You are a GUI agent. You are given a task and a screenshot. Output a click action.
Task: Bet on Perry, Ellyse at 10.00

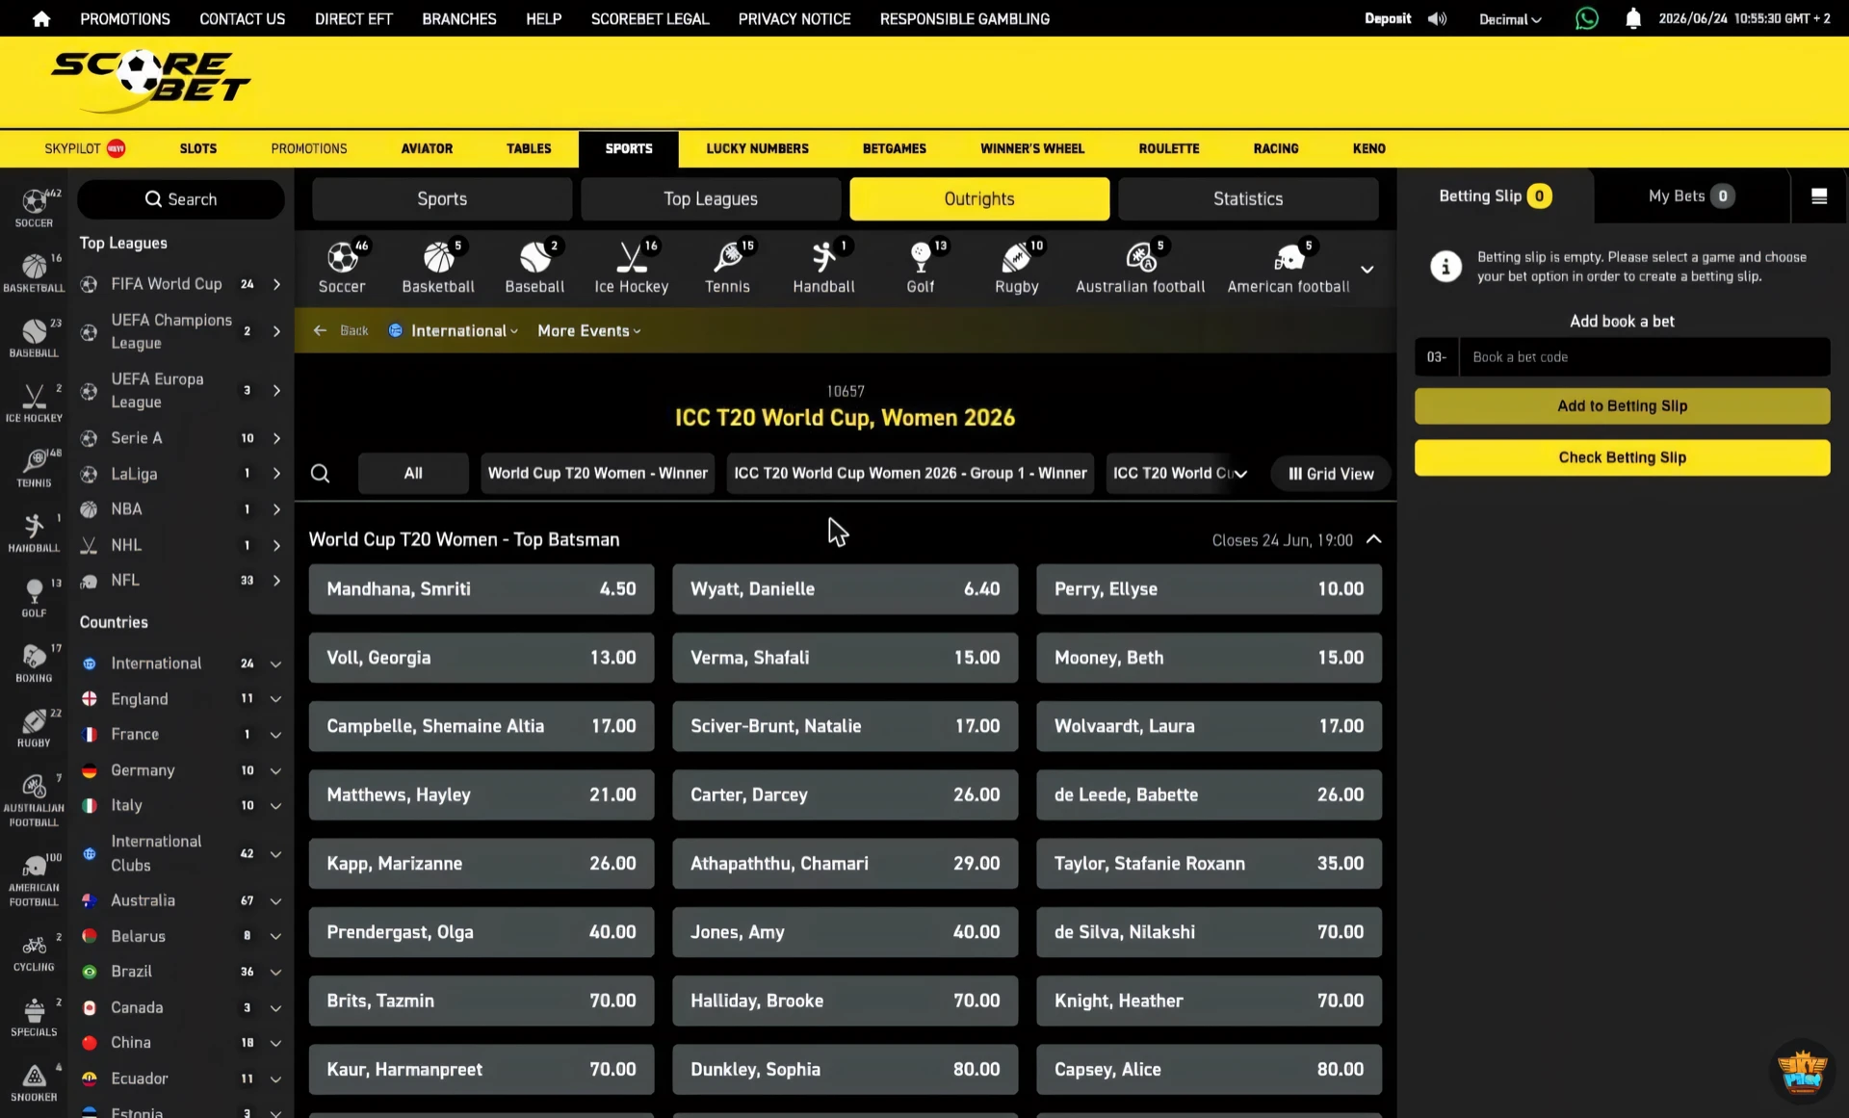pos(1209,588)
